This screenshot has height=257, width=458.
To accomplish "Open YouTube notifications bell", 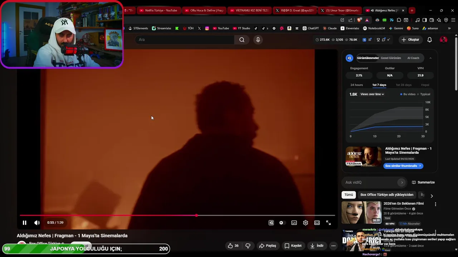I will (430, 40).
